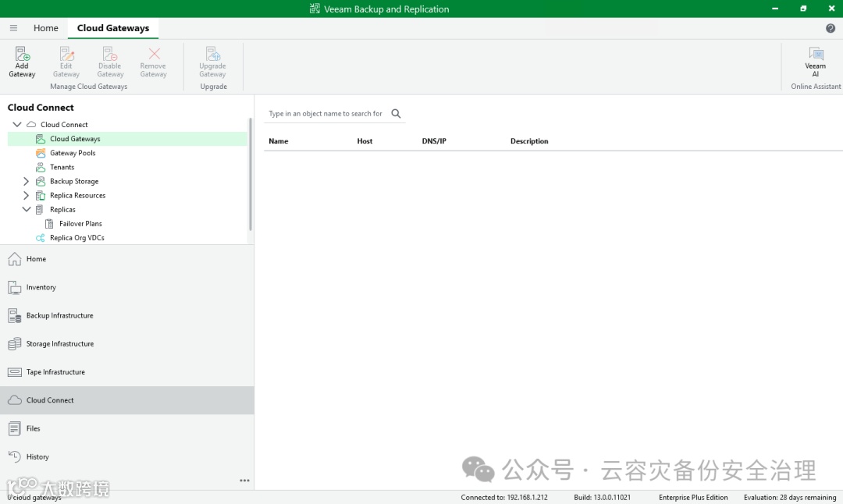Click the 'Build: 13.0.0.11021' status text
Image resolution: width=843 pixels, height=504 pixels.
pos(602,498)
